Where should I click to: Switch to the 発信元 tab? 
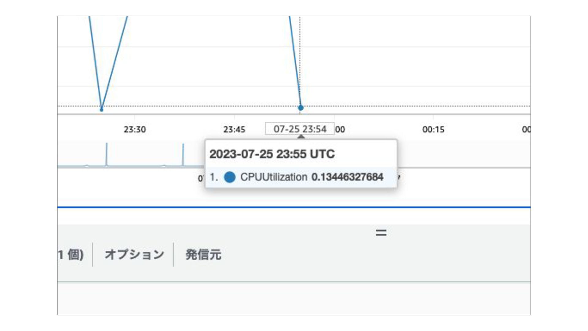203,254
